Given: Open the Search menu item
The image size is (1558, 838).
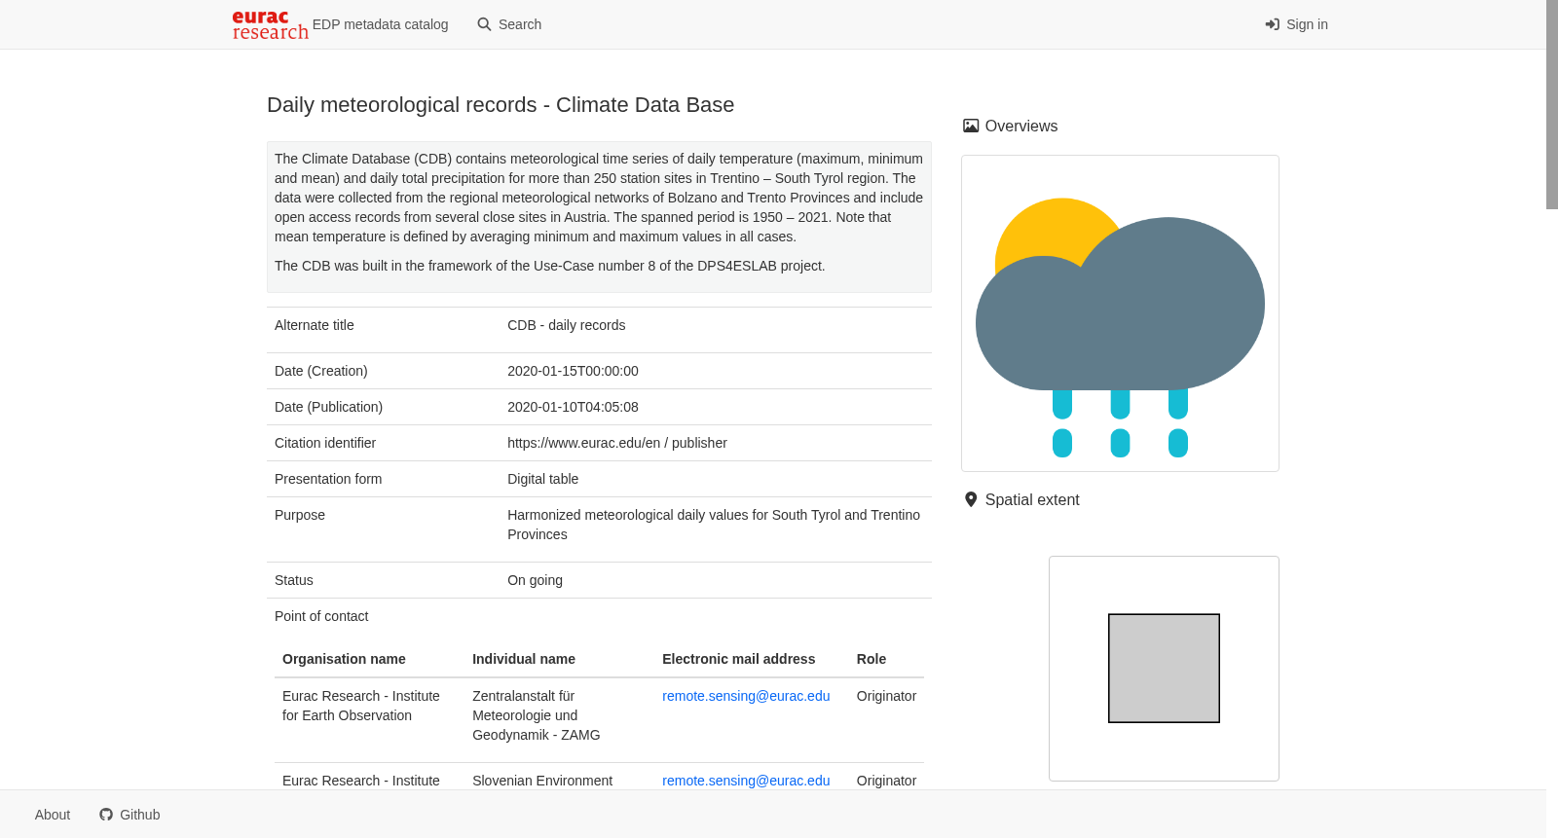Looking at the screenshot, I should pyautogui.click(x=509, y=24).
